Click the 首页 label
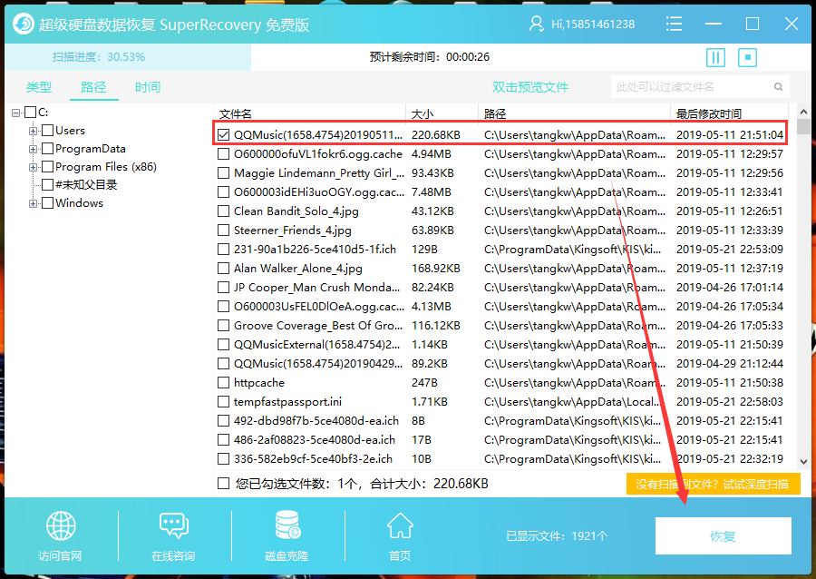This screenshot has height=579, width=816. tap(400, 556)
